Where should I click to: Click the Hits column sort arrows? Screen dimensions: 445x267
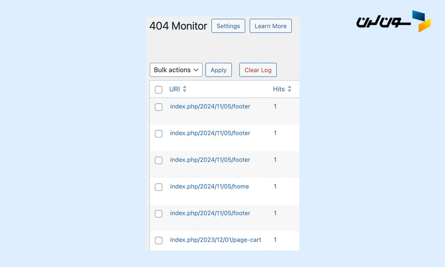click(289, 89)
